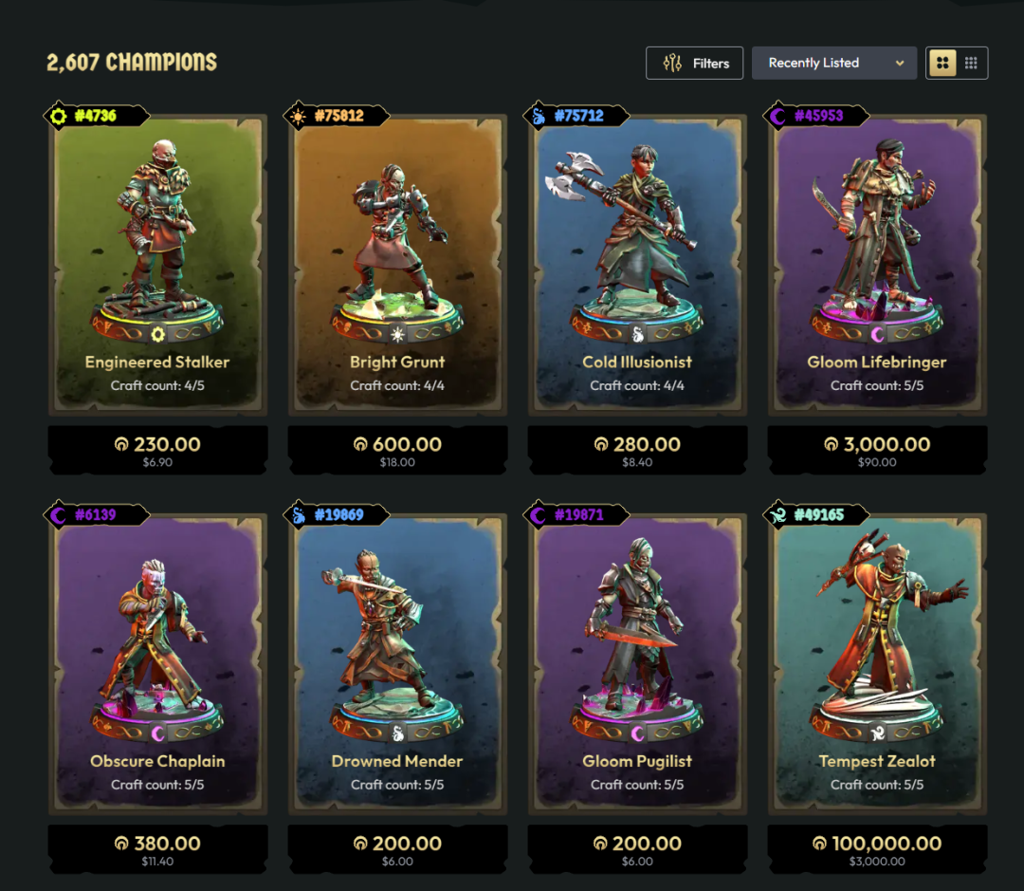Open the Filters panel
Viewport: 1024px width, 891px height.
click(694, 64)
